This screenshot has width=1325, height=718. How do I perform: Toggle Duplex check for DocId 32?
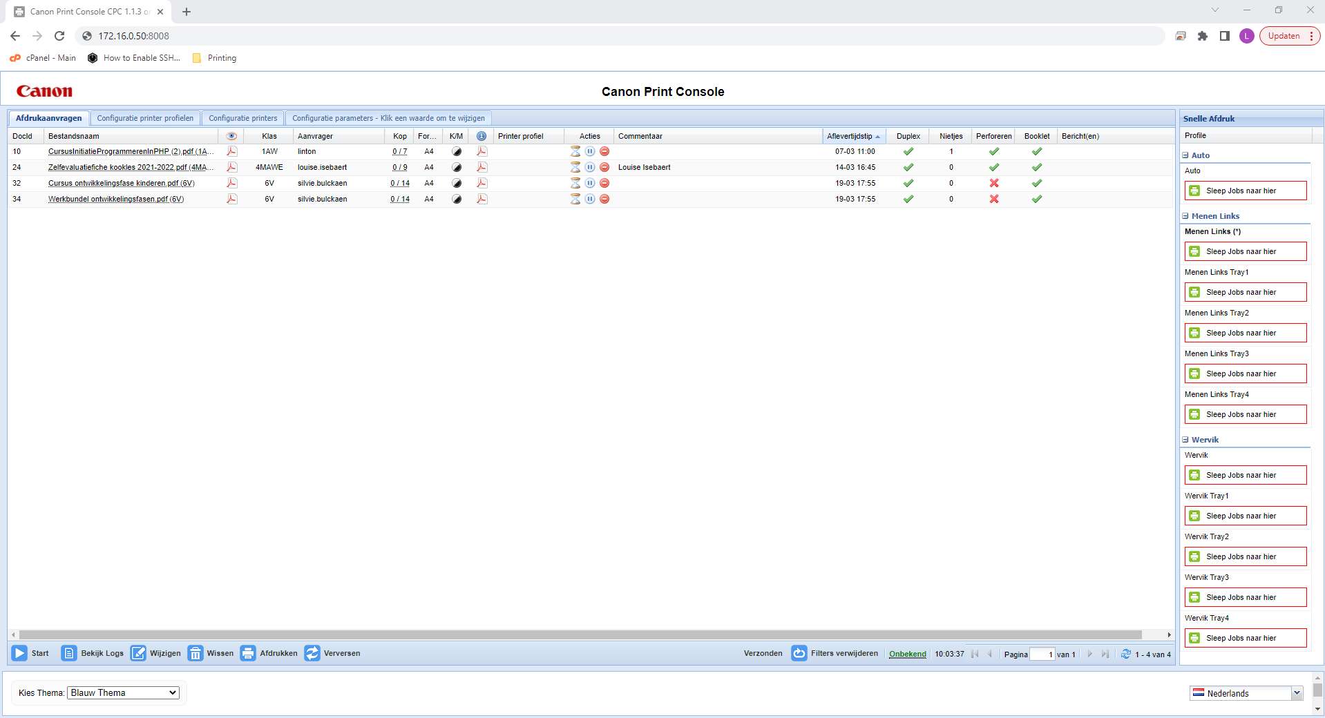click(x=908, y=183)
